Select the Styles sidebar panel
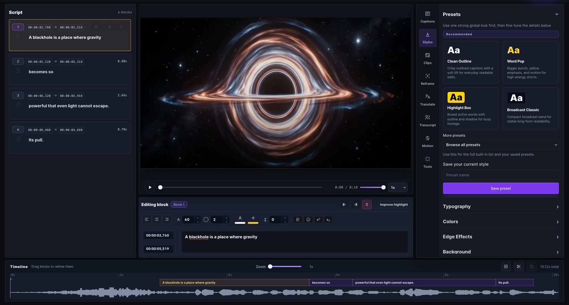Image resolution: width=569 pixels, height=305 pixels. tap(427, 38)
